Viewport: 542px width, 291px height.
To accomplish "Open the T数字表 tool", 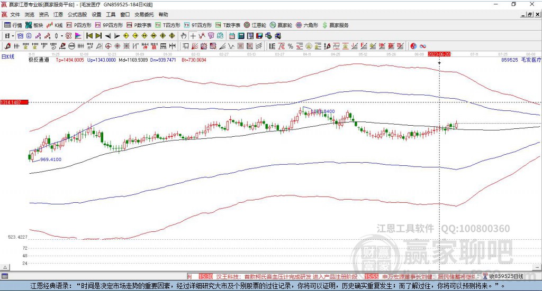I will (228, 25).
